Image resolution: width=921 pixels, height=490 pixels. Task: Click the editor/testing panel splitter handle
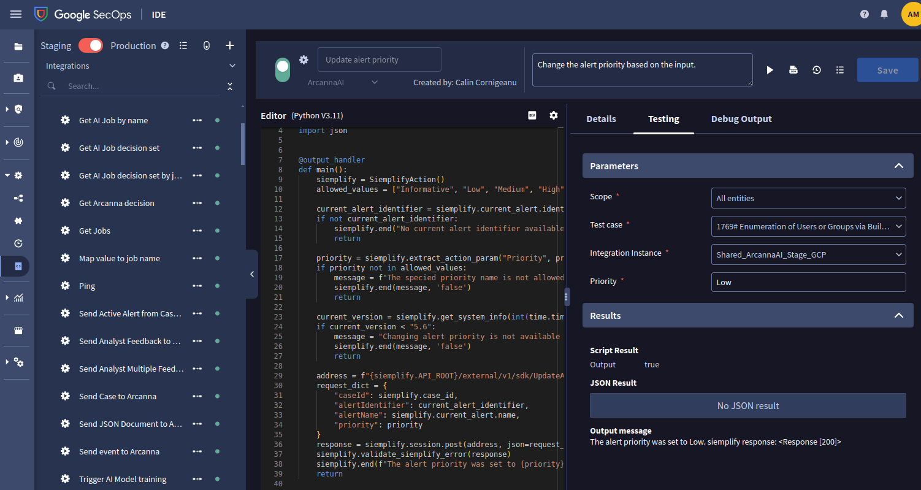pos(567,296)
